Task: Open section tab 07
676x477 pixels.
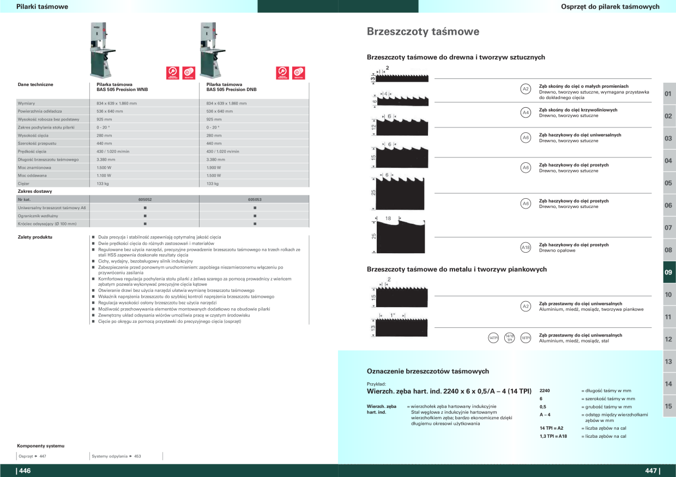Action: 669,228
